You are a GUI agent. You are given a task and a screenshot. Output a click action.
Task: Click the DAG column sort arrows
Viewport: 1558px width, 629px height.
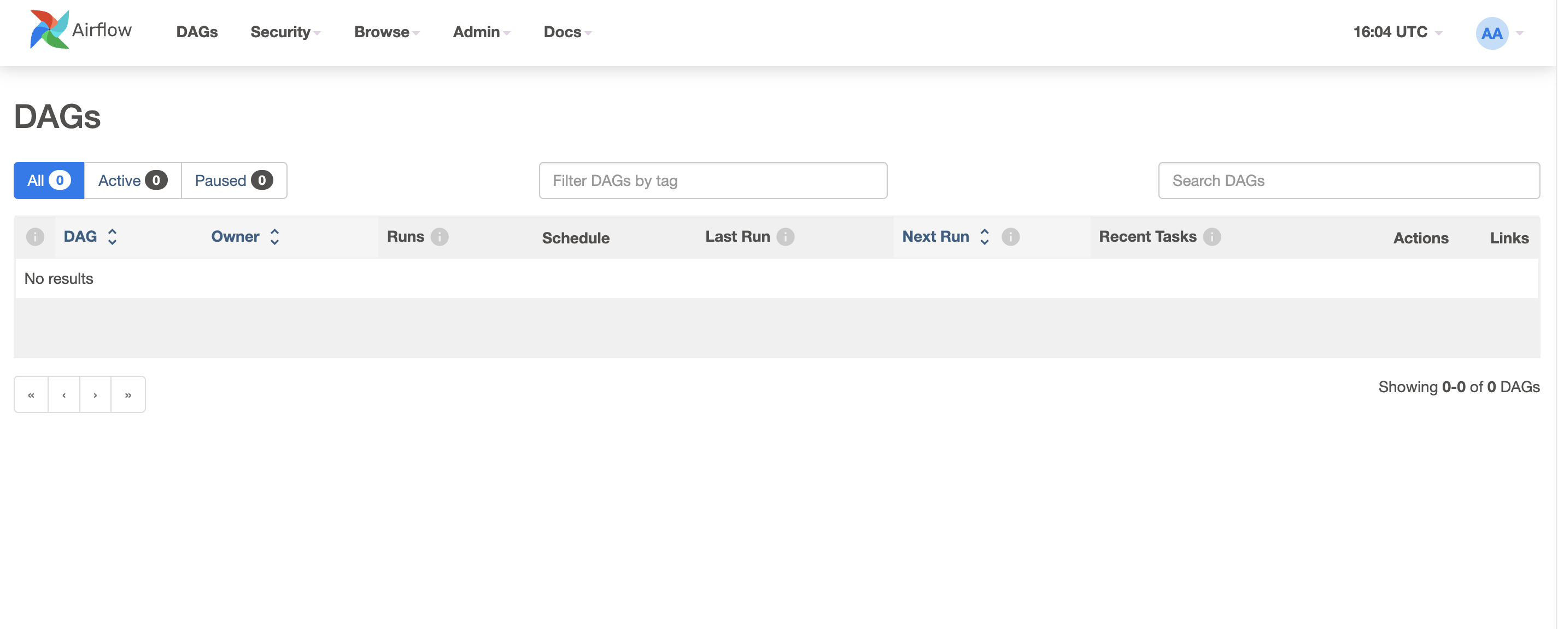113,237
